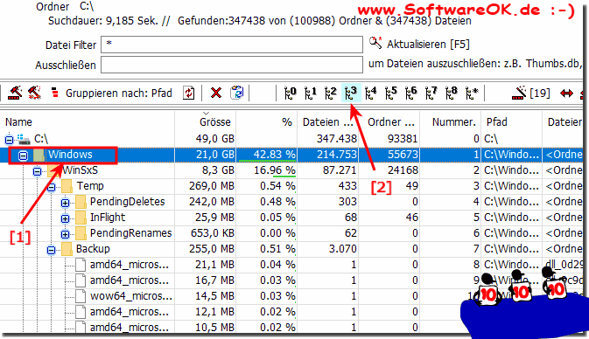Collapse the Backup folder node

pos(51,250)
